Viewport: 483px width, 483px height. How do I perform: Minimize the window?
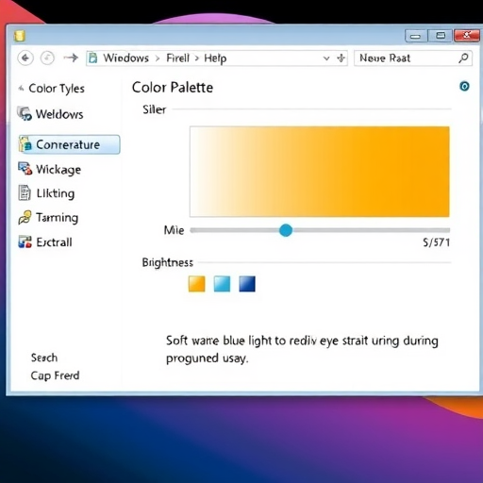415,37
